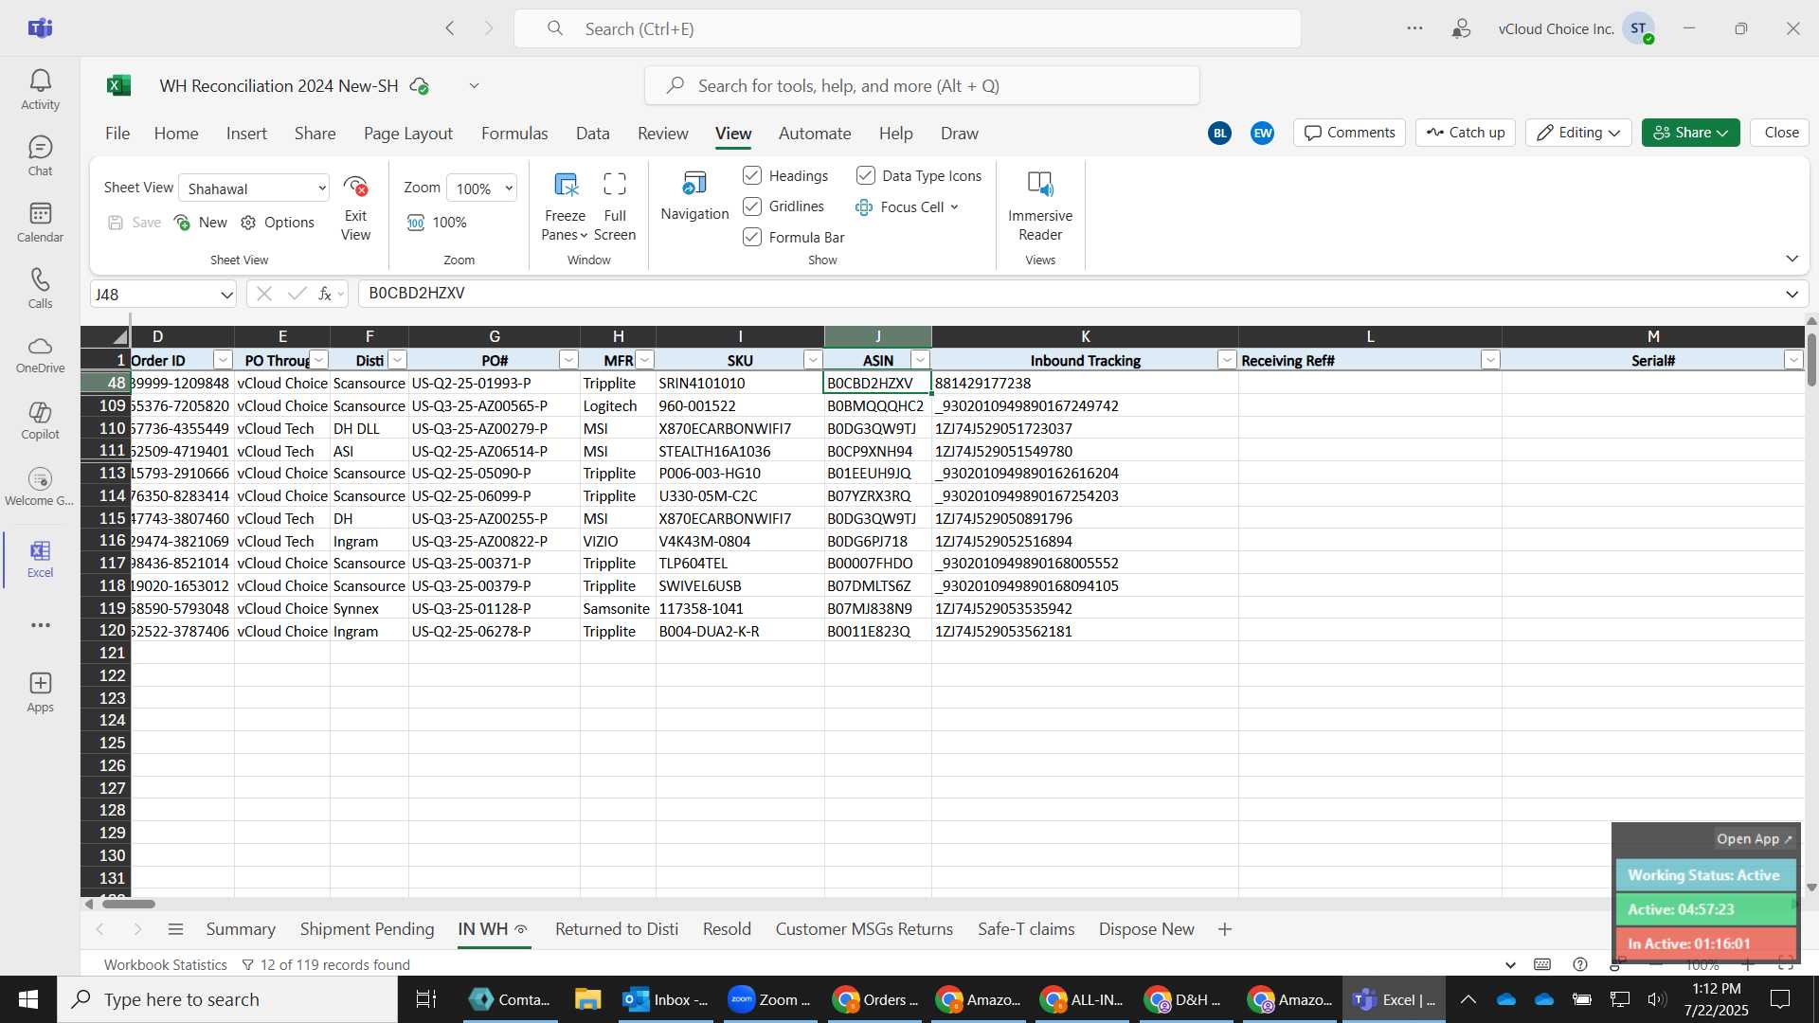Open the SKU column filter dropdown

tap(813, 360)
